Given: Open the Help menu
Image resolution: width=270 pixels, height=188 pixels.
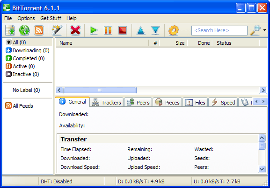Looking at the screenshot, I should click(x=72, y=18).
